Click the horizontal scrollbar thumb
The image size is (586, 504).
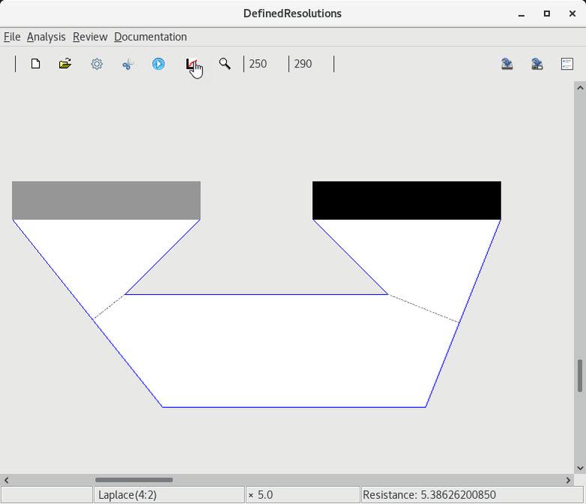pos(133,480)
